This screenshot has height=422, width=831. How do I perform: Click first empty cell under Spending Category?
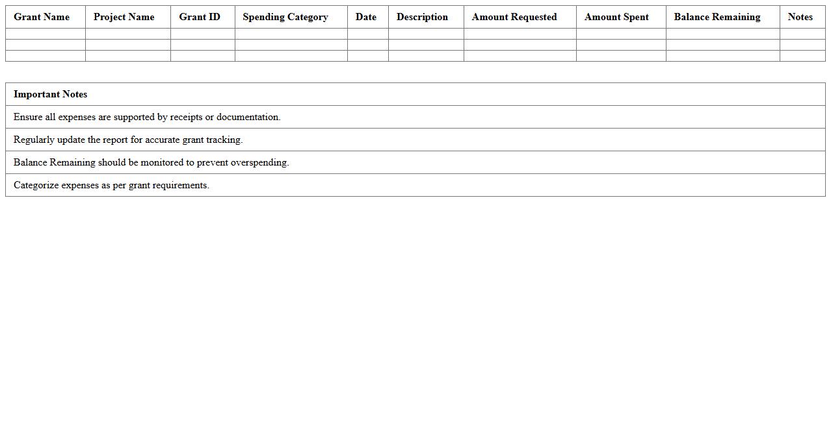pyautogui.click(x=291, y=34)
